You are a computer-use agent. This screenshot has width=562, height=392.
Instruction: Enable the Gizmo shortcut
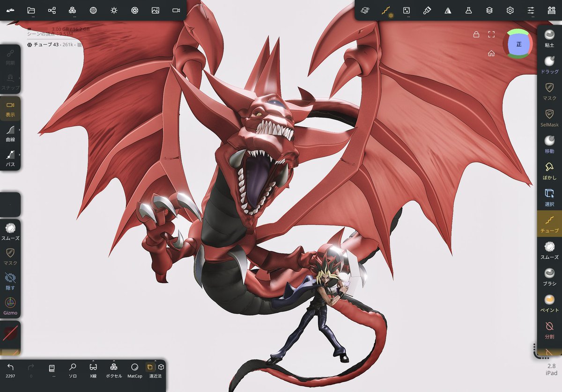click(x=10, y=306)
